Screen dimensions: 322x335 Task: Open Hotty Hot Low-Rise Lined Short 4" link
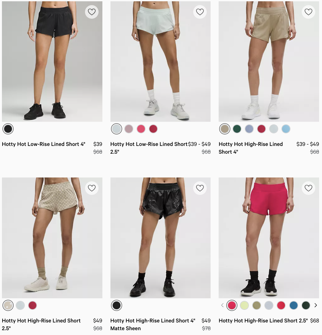point(43,144)
